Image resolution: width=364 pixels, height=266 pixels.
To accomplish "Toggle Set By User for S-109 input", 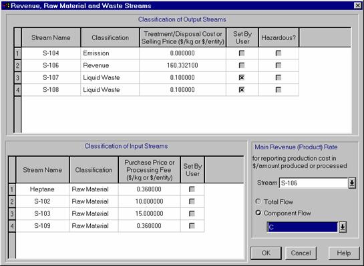I will click(192, 226).
